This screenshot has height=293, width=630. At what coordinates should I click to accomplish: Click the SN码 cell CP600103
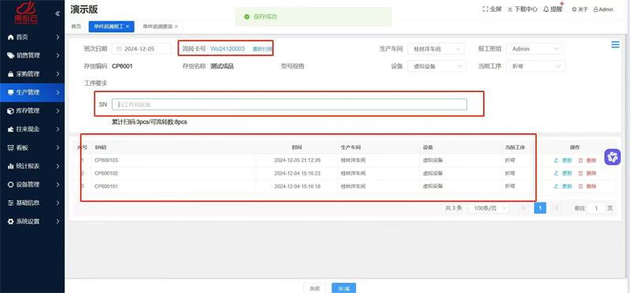click(x=106, y=161)
